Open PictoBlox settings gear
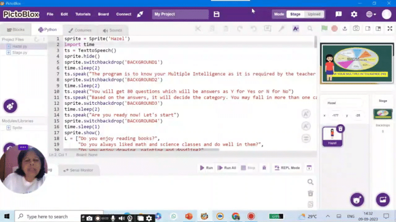The height and width of the screenshot is (222, 396). pyautogui.click(x=354, y=14)
